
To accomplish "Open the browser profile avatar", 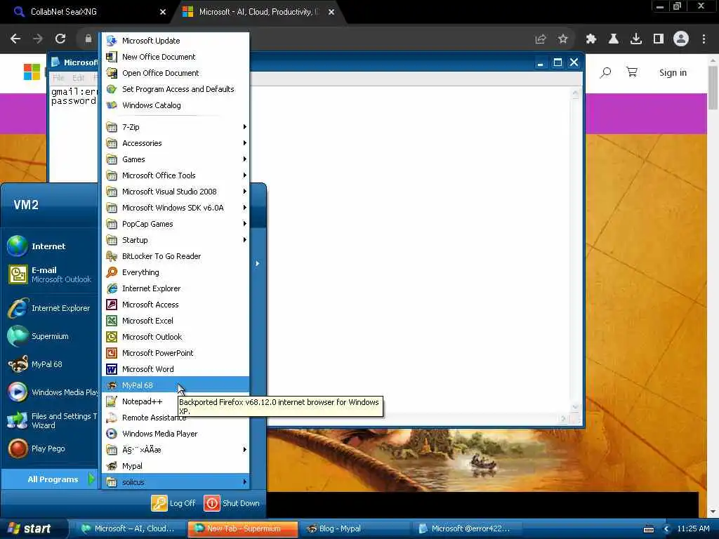I will [x=681, y=39].
